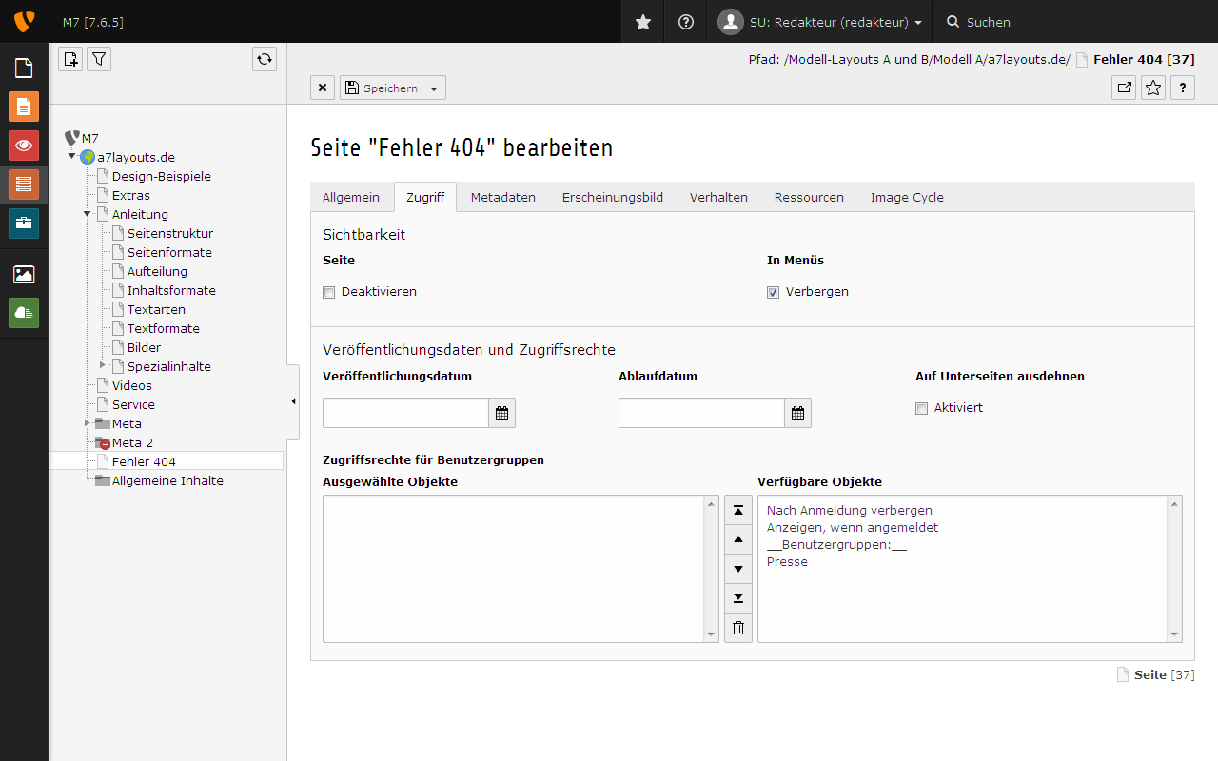
Task: Open calendar picker for Veröffentlichungsdatum
Action: [x=502, y=413]
